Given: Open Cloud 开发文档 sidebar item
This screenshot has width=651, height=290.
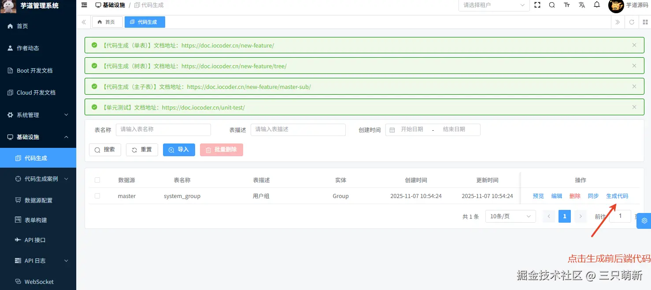Looking at the screenshot, I should pyautogui.click(x=38, y=92).
